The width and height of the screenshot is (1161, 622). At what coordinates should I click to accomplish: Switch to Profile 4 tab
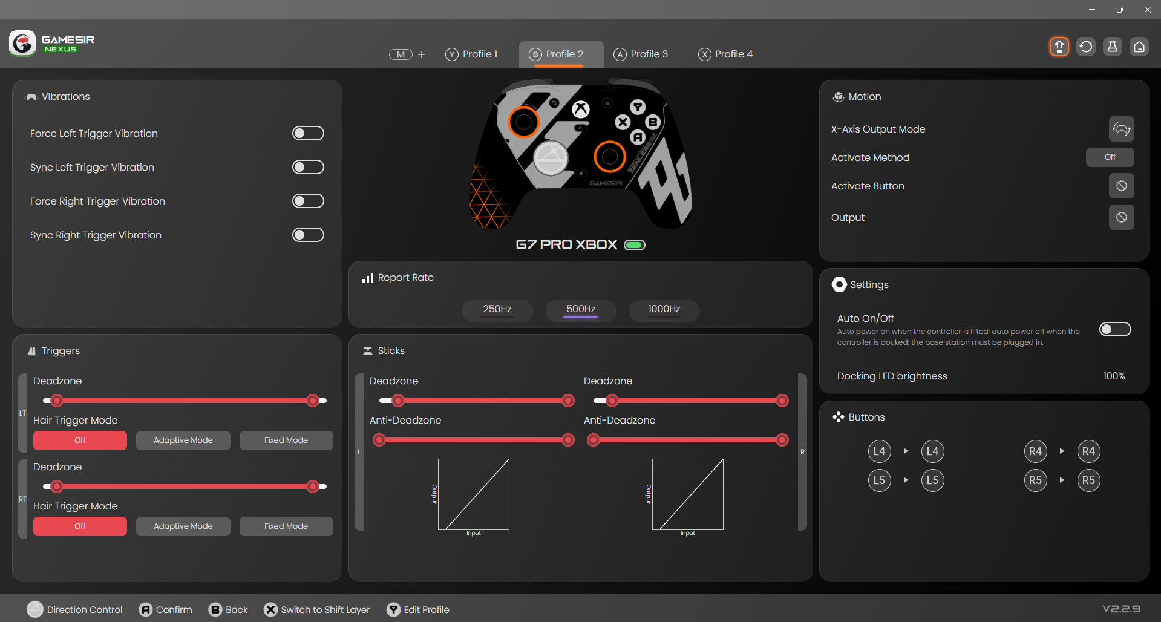pyautogui.click(x=726, y=54)
